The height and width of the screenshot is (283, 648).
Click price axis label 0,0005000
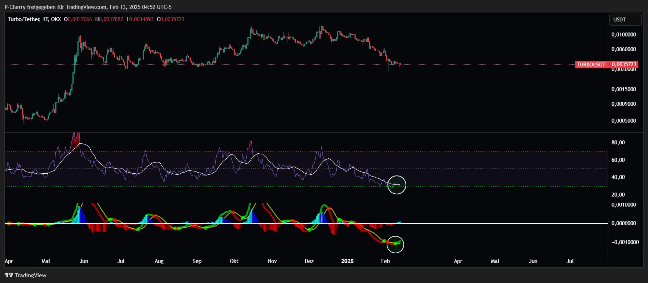pos(624,121)
